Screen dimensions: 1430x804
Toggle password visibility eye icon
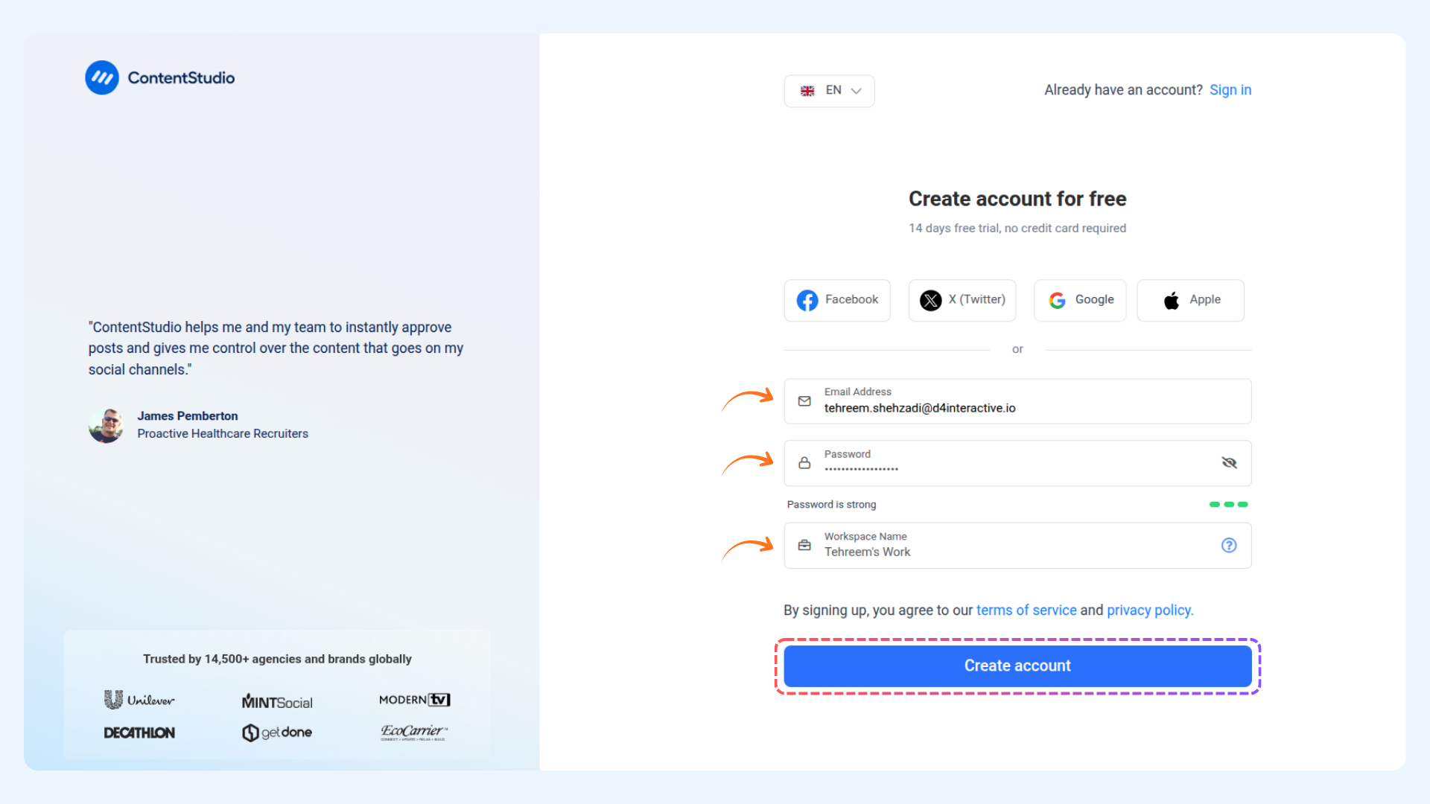(1229, 463)
